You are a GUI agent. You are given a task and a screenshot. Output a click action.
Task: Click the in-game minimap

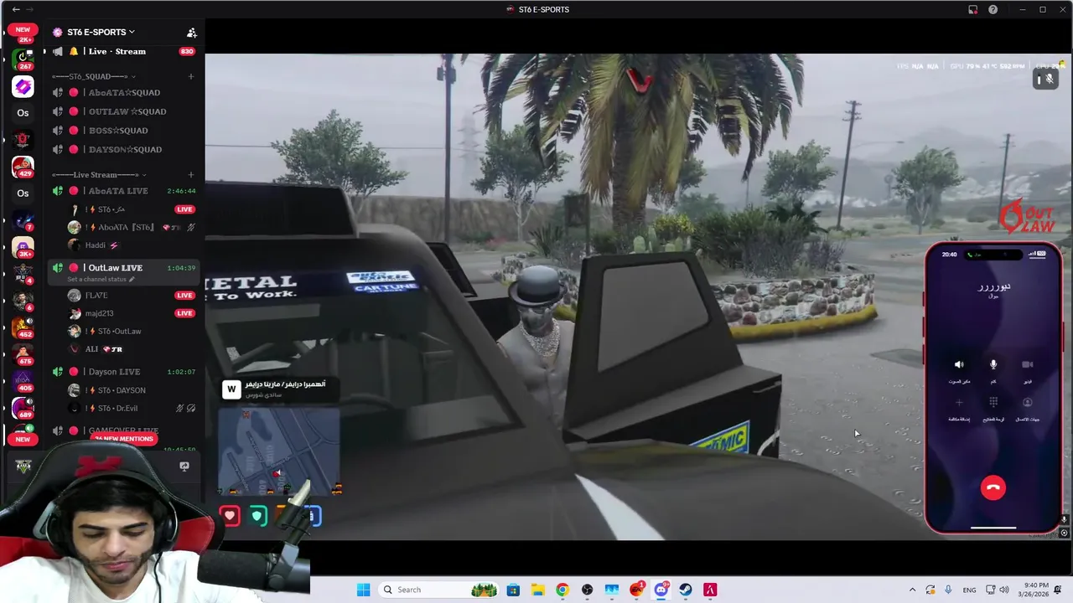click(x=279, y=451)
